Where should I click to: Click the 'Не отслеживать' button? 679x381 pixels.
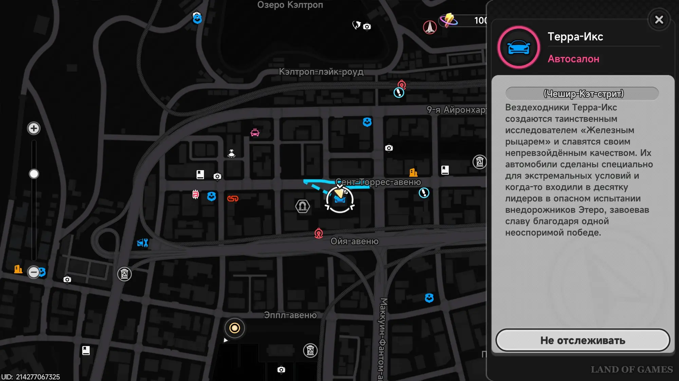pos(583,340)
